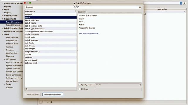Select Flask-Boto3 package

[51, 12]
